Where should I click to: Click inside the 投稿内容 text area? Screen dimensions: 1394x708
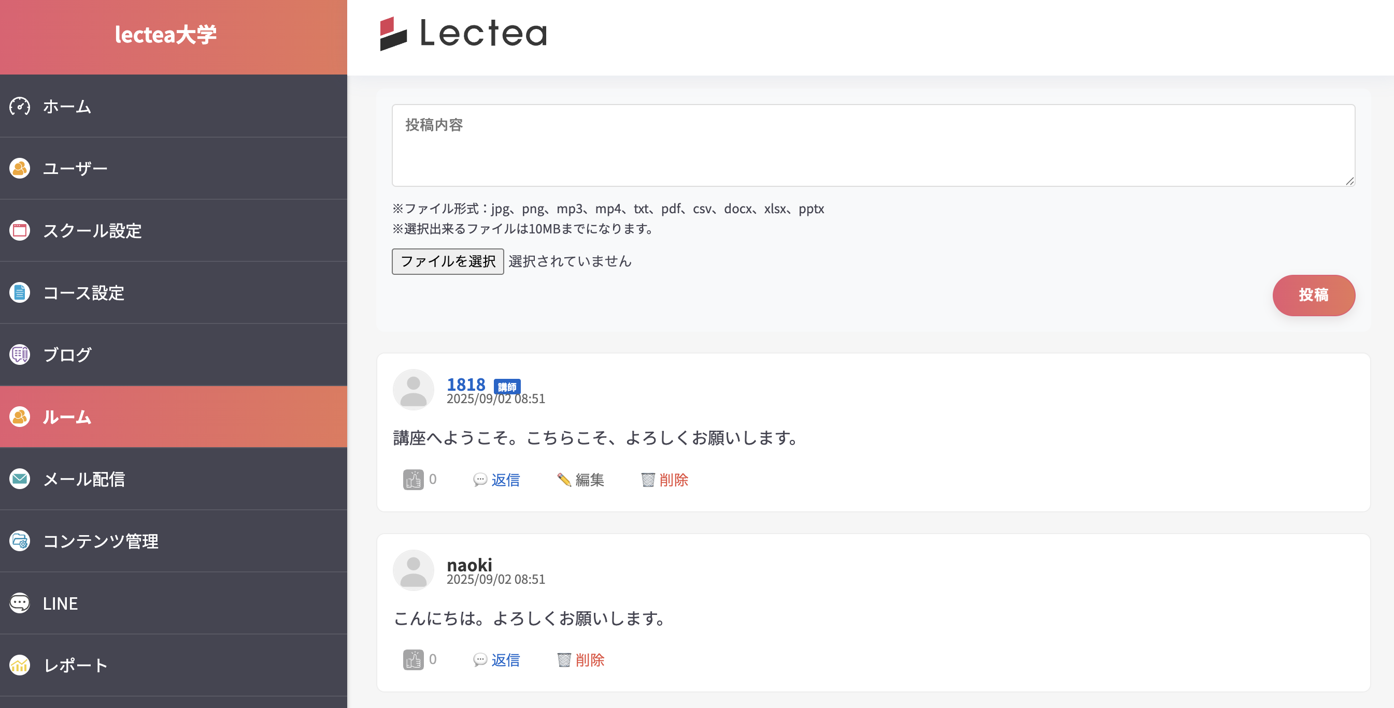873,145
